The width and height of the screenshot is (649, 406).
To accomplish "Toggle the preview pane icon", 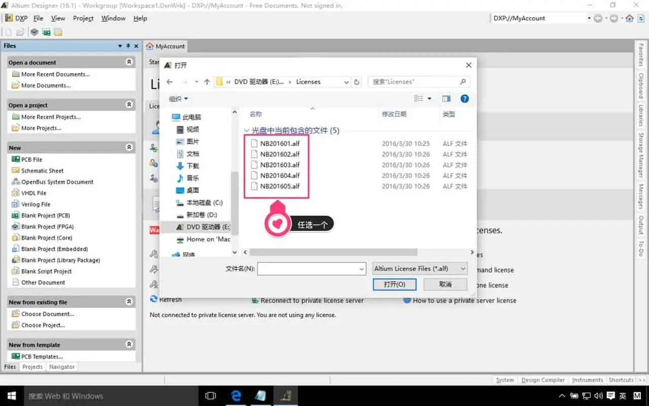I will click(446, 98).
